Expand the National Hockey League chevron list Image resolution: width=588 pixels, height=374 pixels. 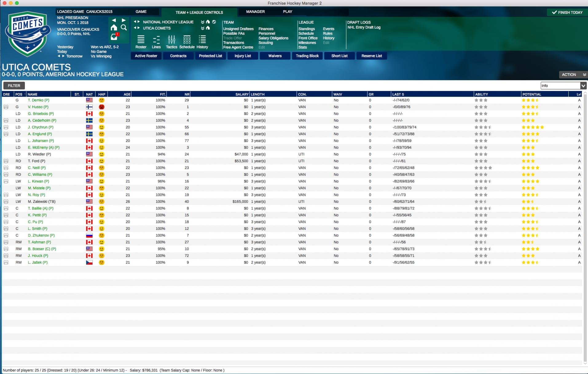click(x=202, y=22)
